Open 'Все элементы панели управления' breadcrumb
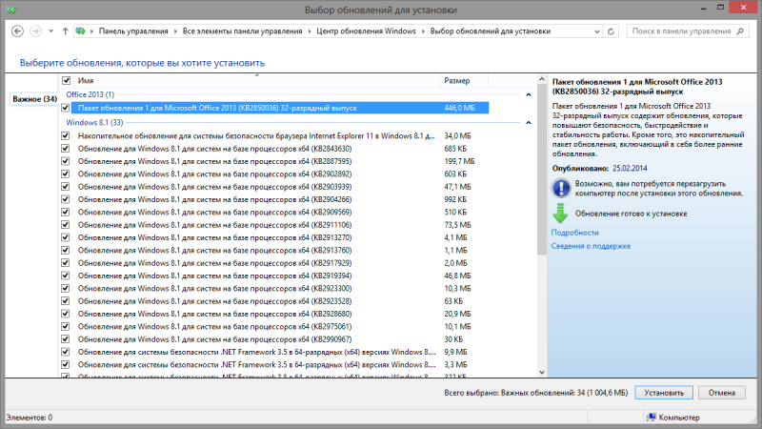This screenshot has height=429, width=762. coord(242,31)
